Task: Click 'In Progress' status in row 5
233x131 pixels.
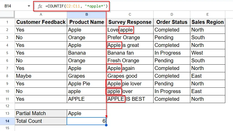Action: [x=172, y=53]
